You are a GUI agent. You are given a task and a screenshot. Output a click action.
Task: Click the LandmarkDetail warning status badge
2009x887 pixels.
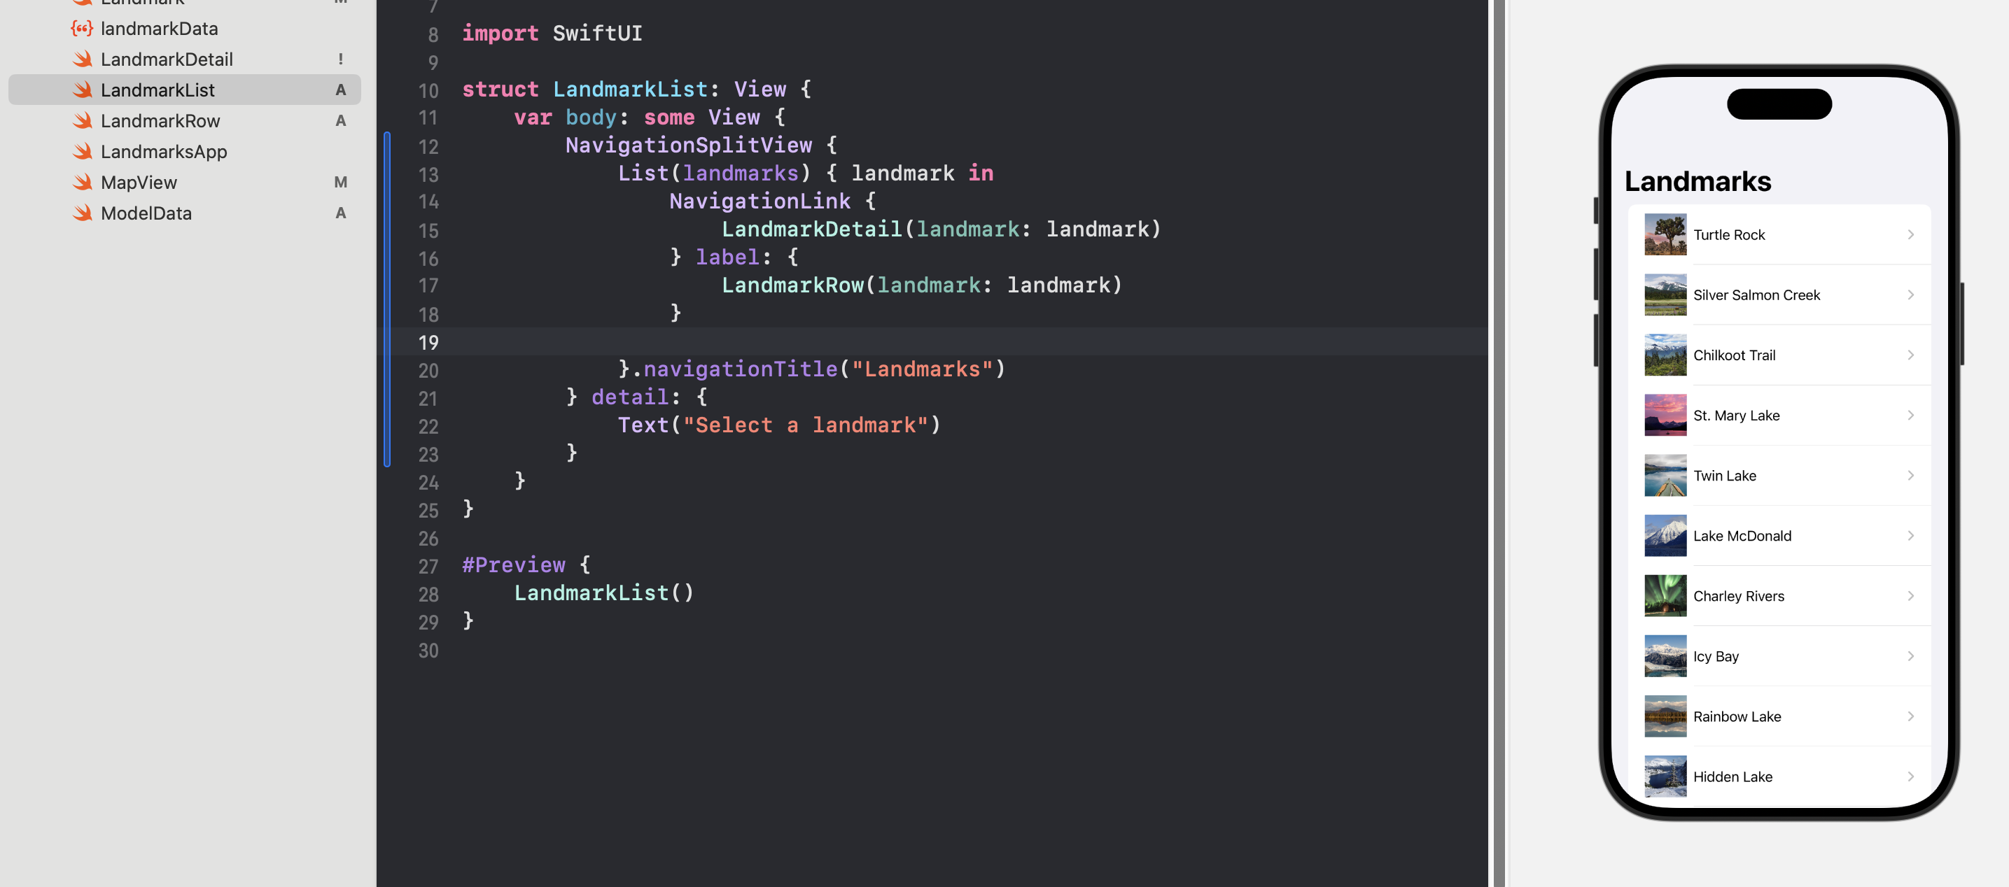point(340,59)
